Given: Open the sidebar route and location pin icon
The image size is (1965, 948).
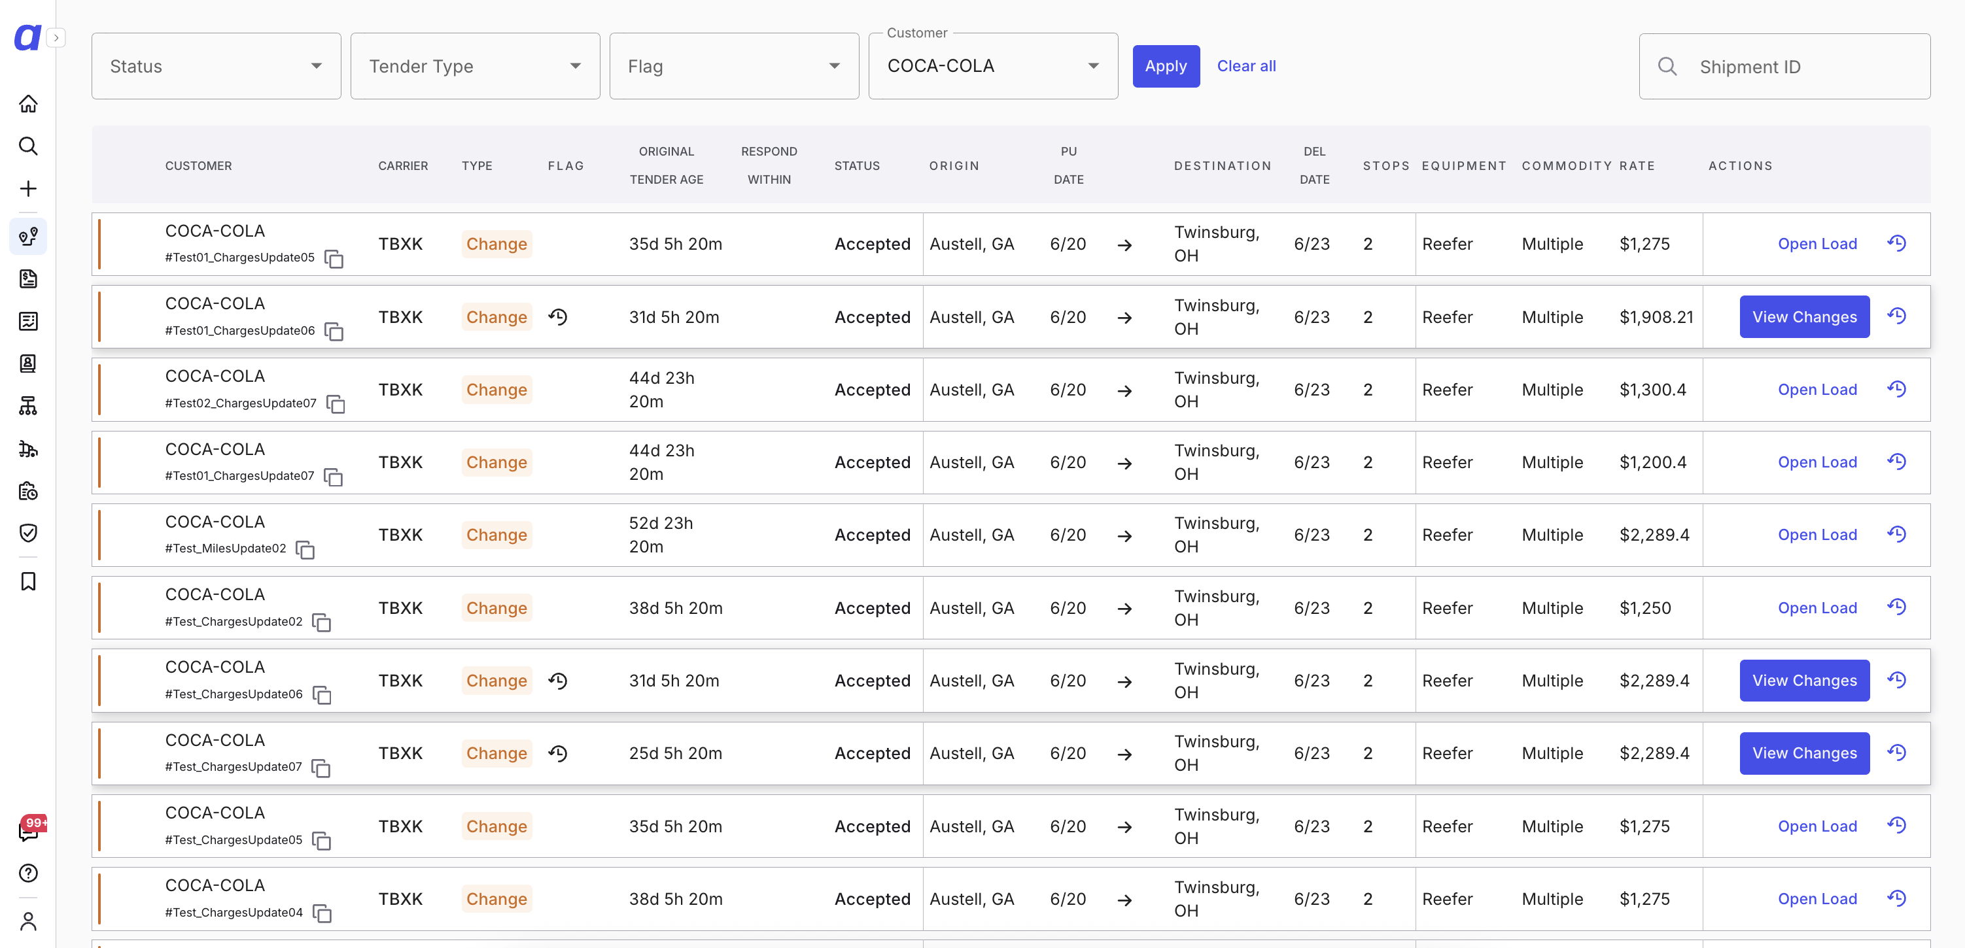Looking at the screenshot, I should click(x=28, y=237).
